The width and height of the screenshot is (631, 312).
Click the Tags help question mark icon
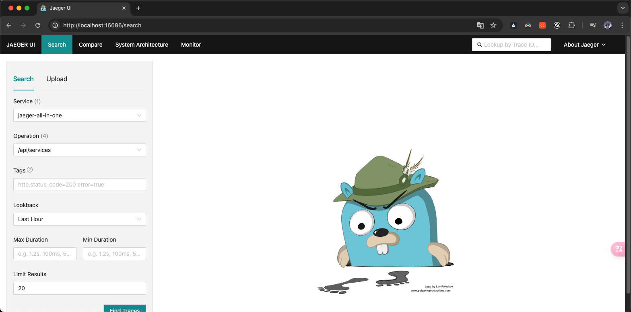coord(30,170)
